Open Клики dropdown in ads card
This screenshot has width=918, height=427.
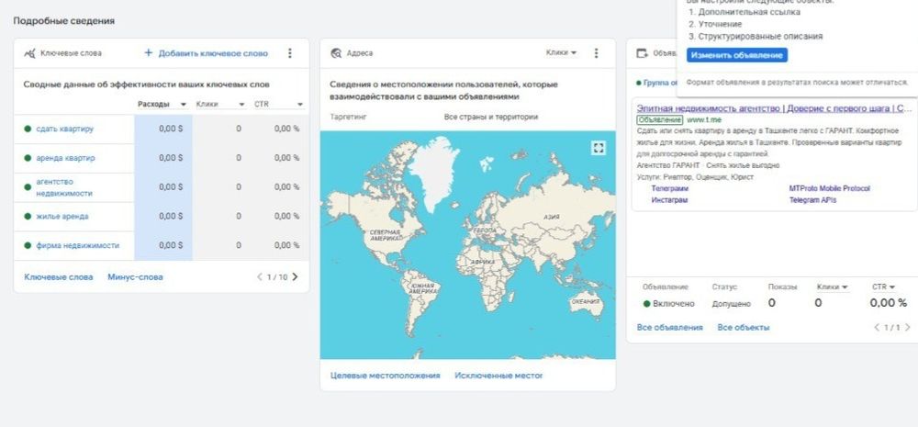[x=833, y=287]
